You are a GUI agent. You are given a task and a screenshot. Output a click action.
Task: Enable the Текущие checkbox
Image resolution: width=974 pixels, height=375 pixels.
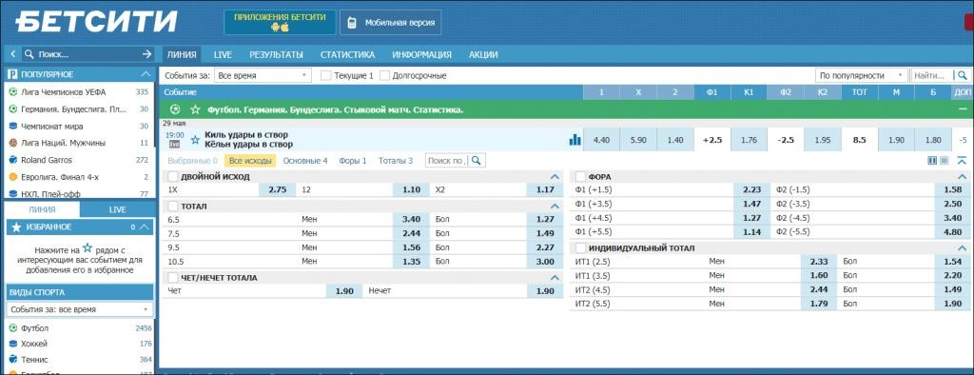click(x=325, y=76)
